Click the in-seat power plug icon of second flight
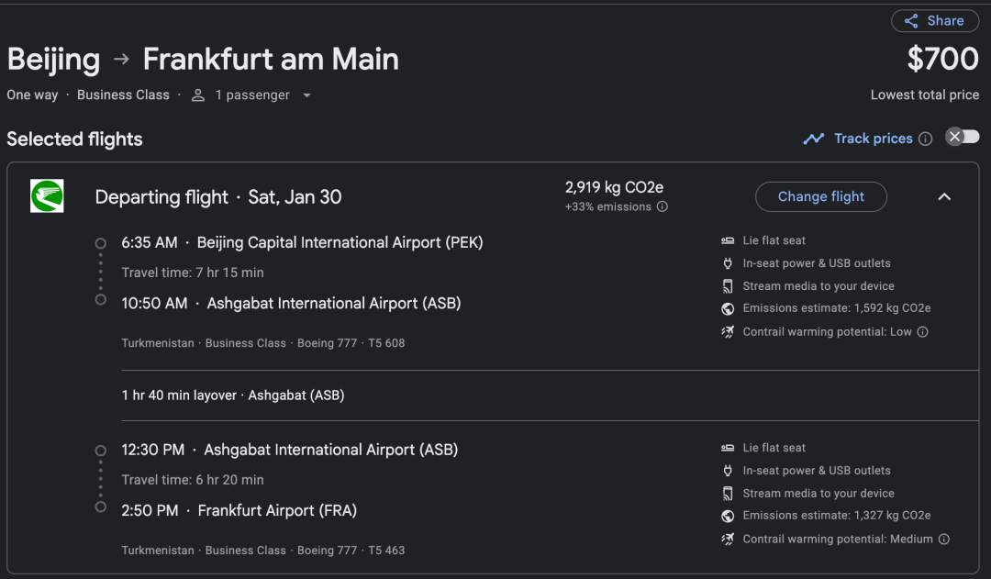 point(728,471)
